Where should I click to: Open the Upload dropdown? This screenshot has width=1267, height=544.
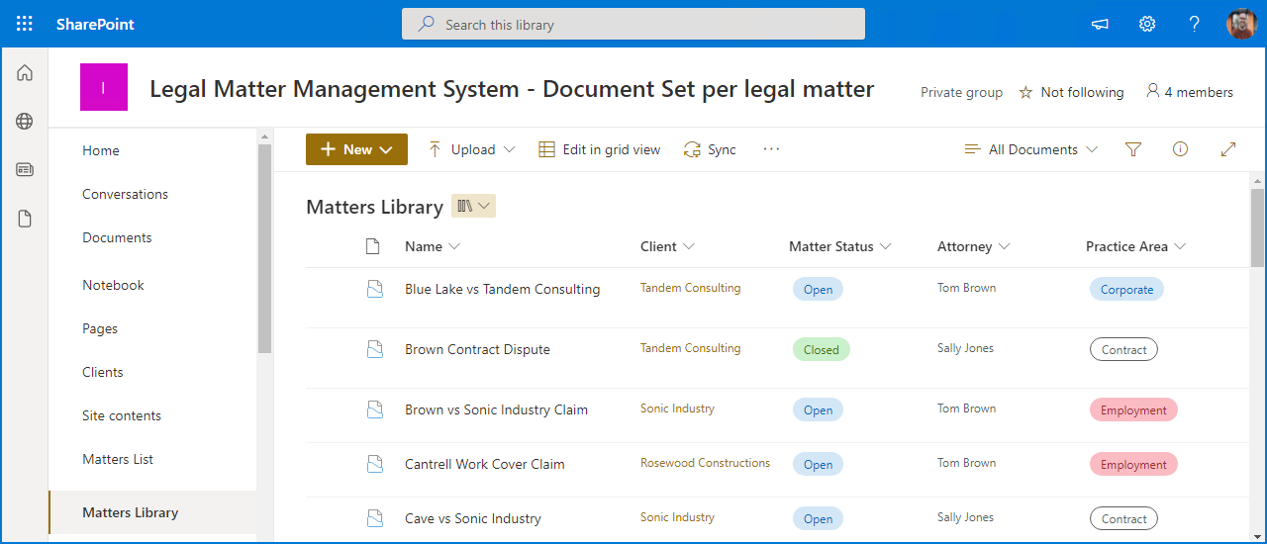(471, 149)
